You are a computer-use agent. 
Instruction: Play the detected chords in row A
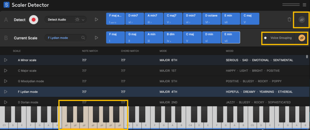coord(97,20)
